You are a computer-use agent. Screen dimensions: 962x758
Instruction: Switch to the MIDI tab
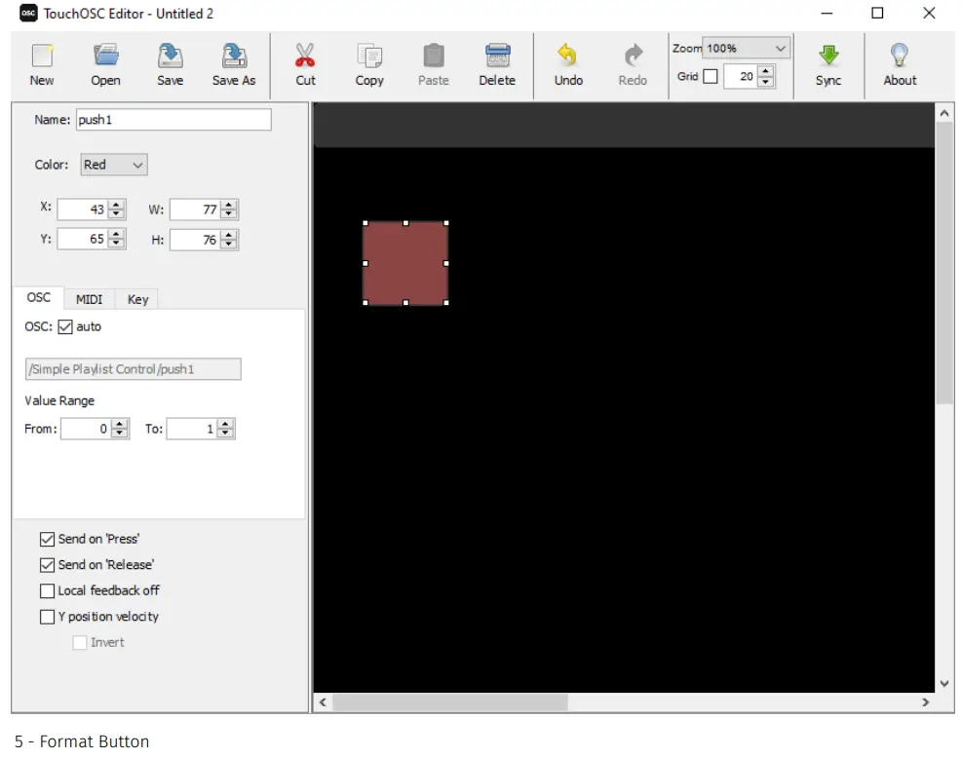tap(89, 299)
